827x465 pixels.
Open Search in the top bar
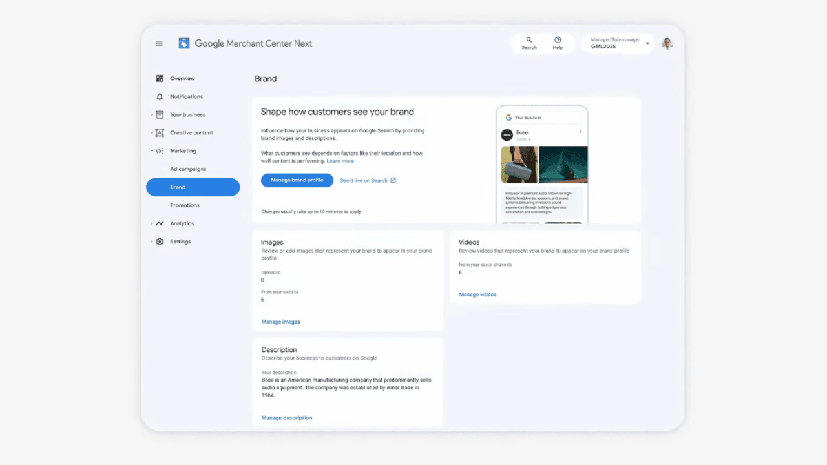[529, 43]
